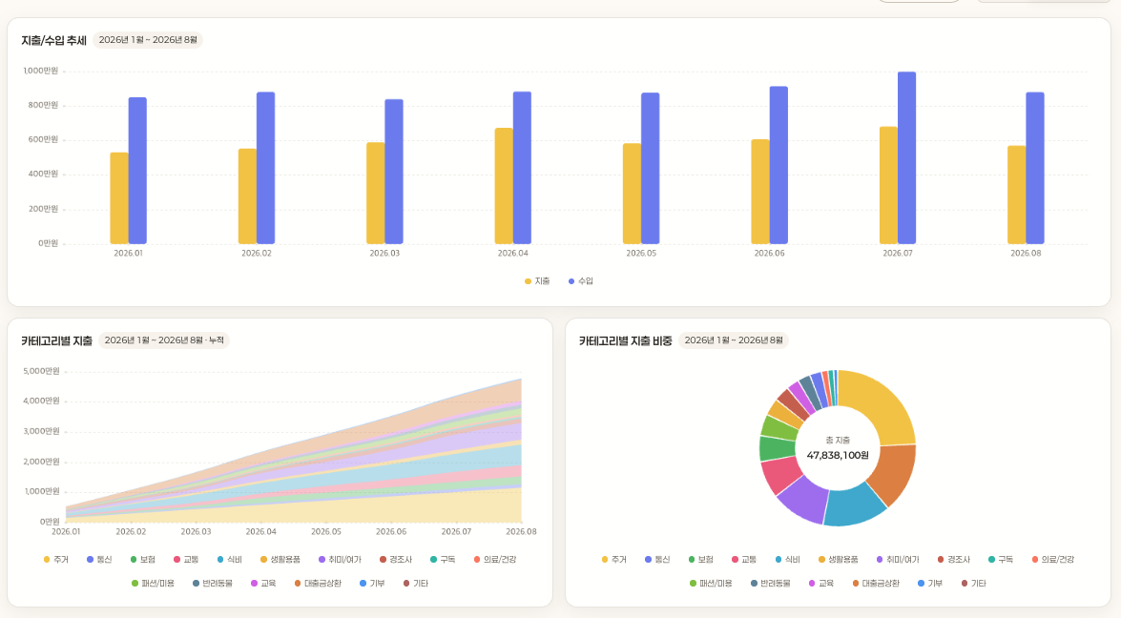
Task: Click the 카테고리별 지출 비중 date range badge
Action: [x=734, y=340]
